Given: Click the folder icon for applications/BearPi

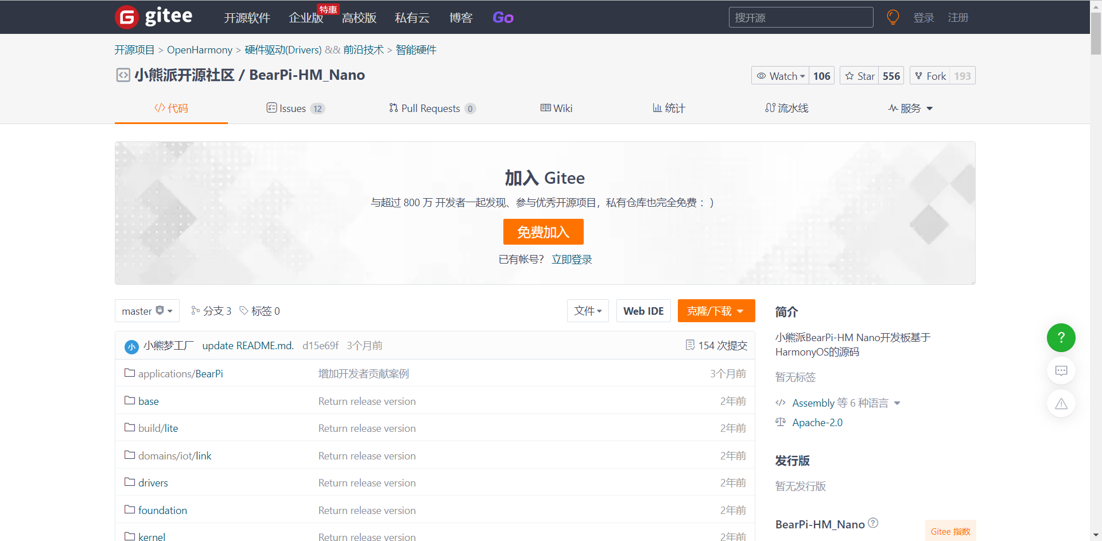Looking at the screenshot, I should pos(130,373).
